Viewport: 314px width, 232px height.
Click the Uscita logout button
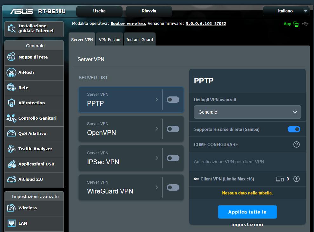(99, 11)
